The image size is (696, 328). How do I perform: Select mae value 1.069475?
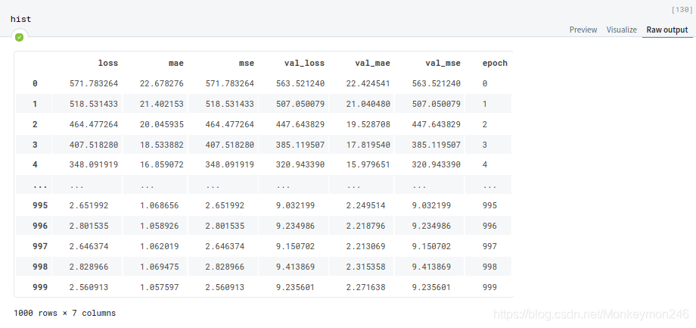[x=160, y=267]
